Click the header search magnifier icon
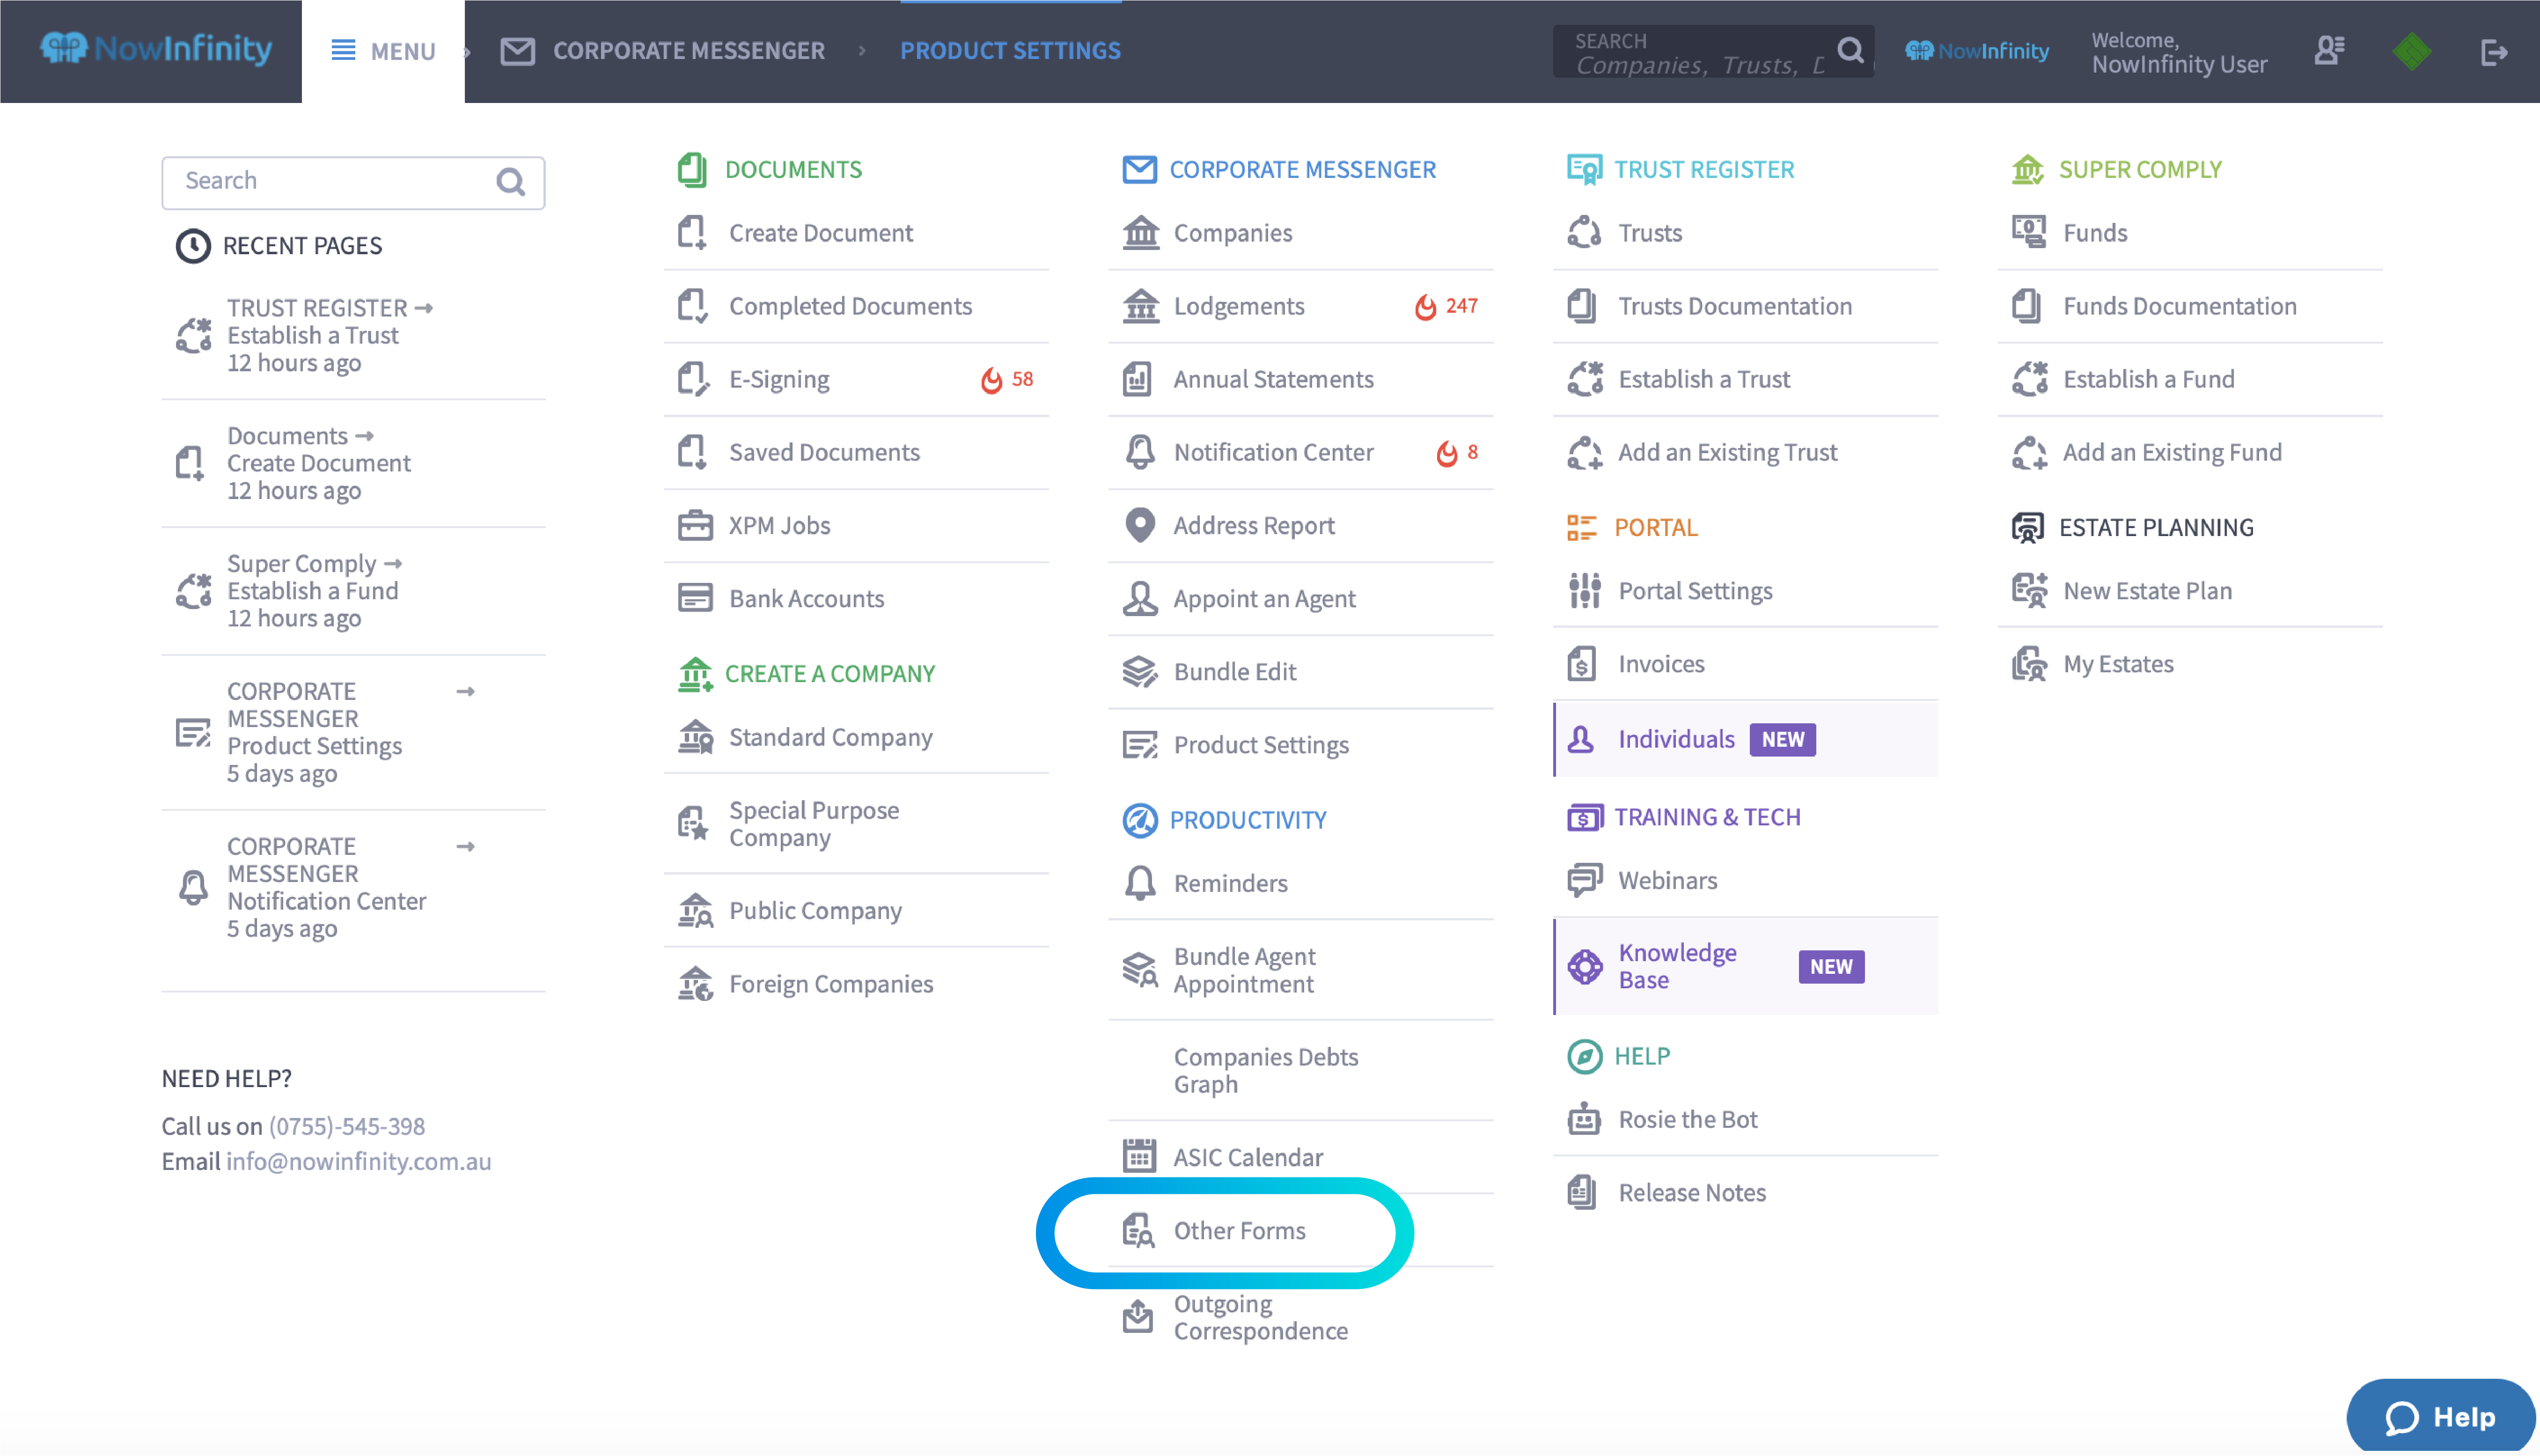2540x1456 pixels. click(1850, 50)
